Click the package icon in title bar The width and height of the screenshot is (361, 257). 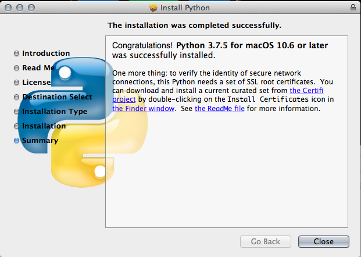(x=153, y=8)
